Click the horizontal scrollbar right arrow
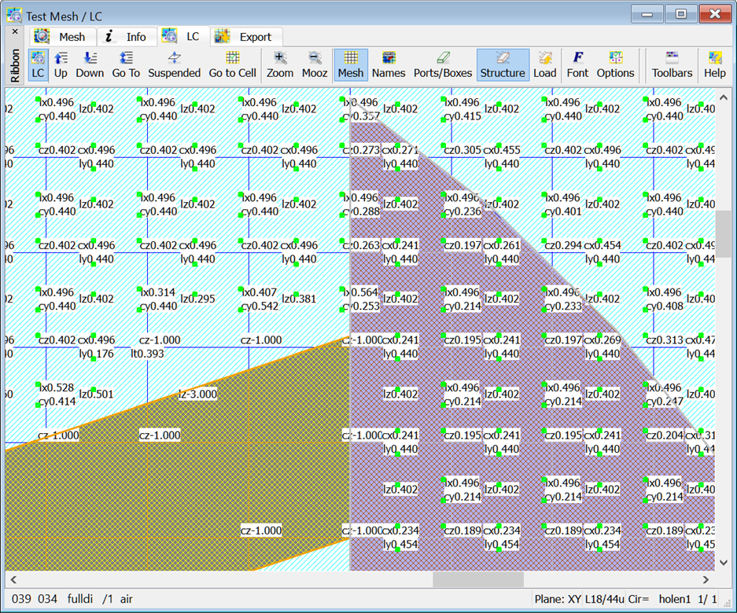The height and width of the screenshot is (613, 737). pyautogui.click(x=706, y=580)
